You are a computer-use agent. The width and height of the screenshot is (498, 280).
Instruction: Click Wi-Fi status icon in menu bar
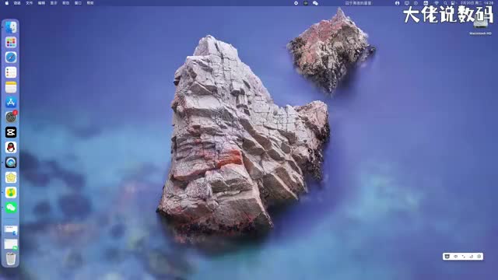click(437, 3)
